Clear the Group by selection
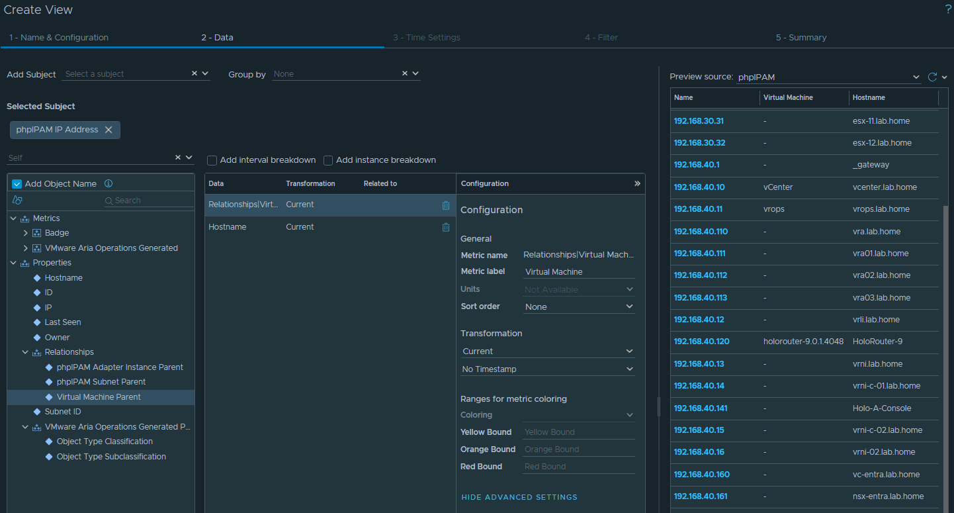 pyautogui.click(x=404, y=73)
